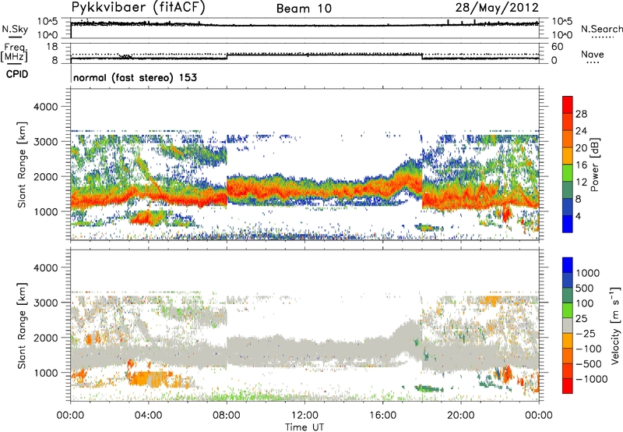Click the "4" tick on the power colorbar

click(578, 216)
